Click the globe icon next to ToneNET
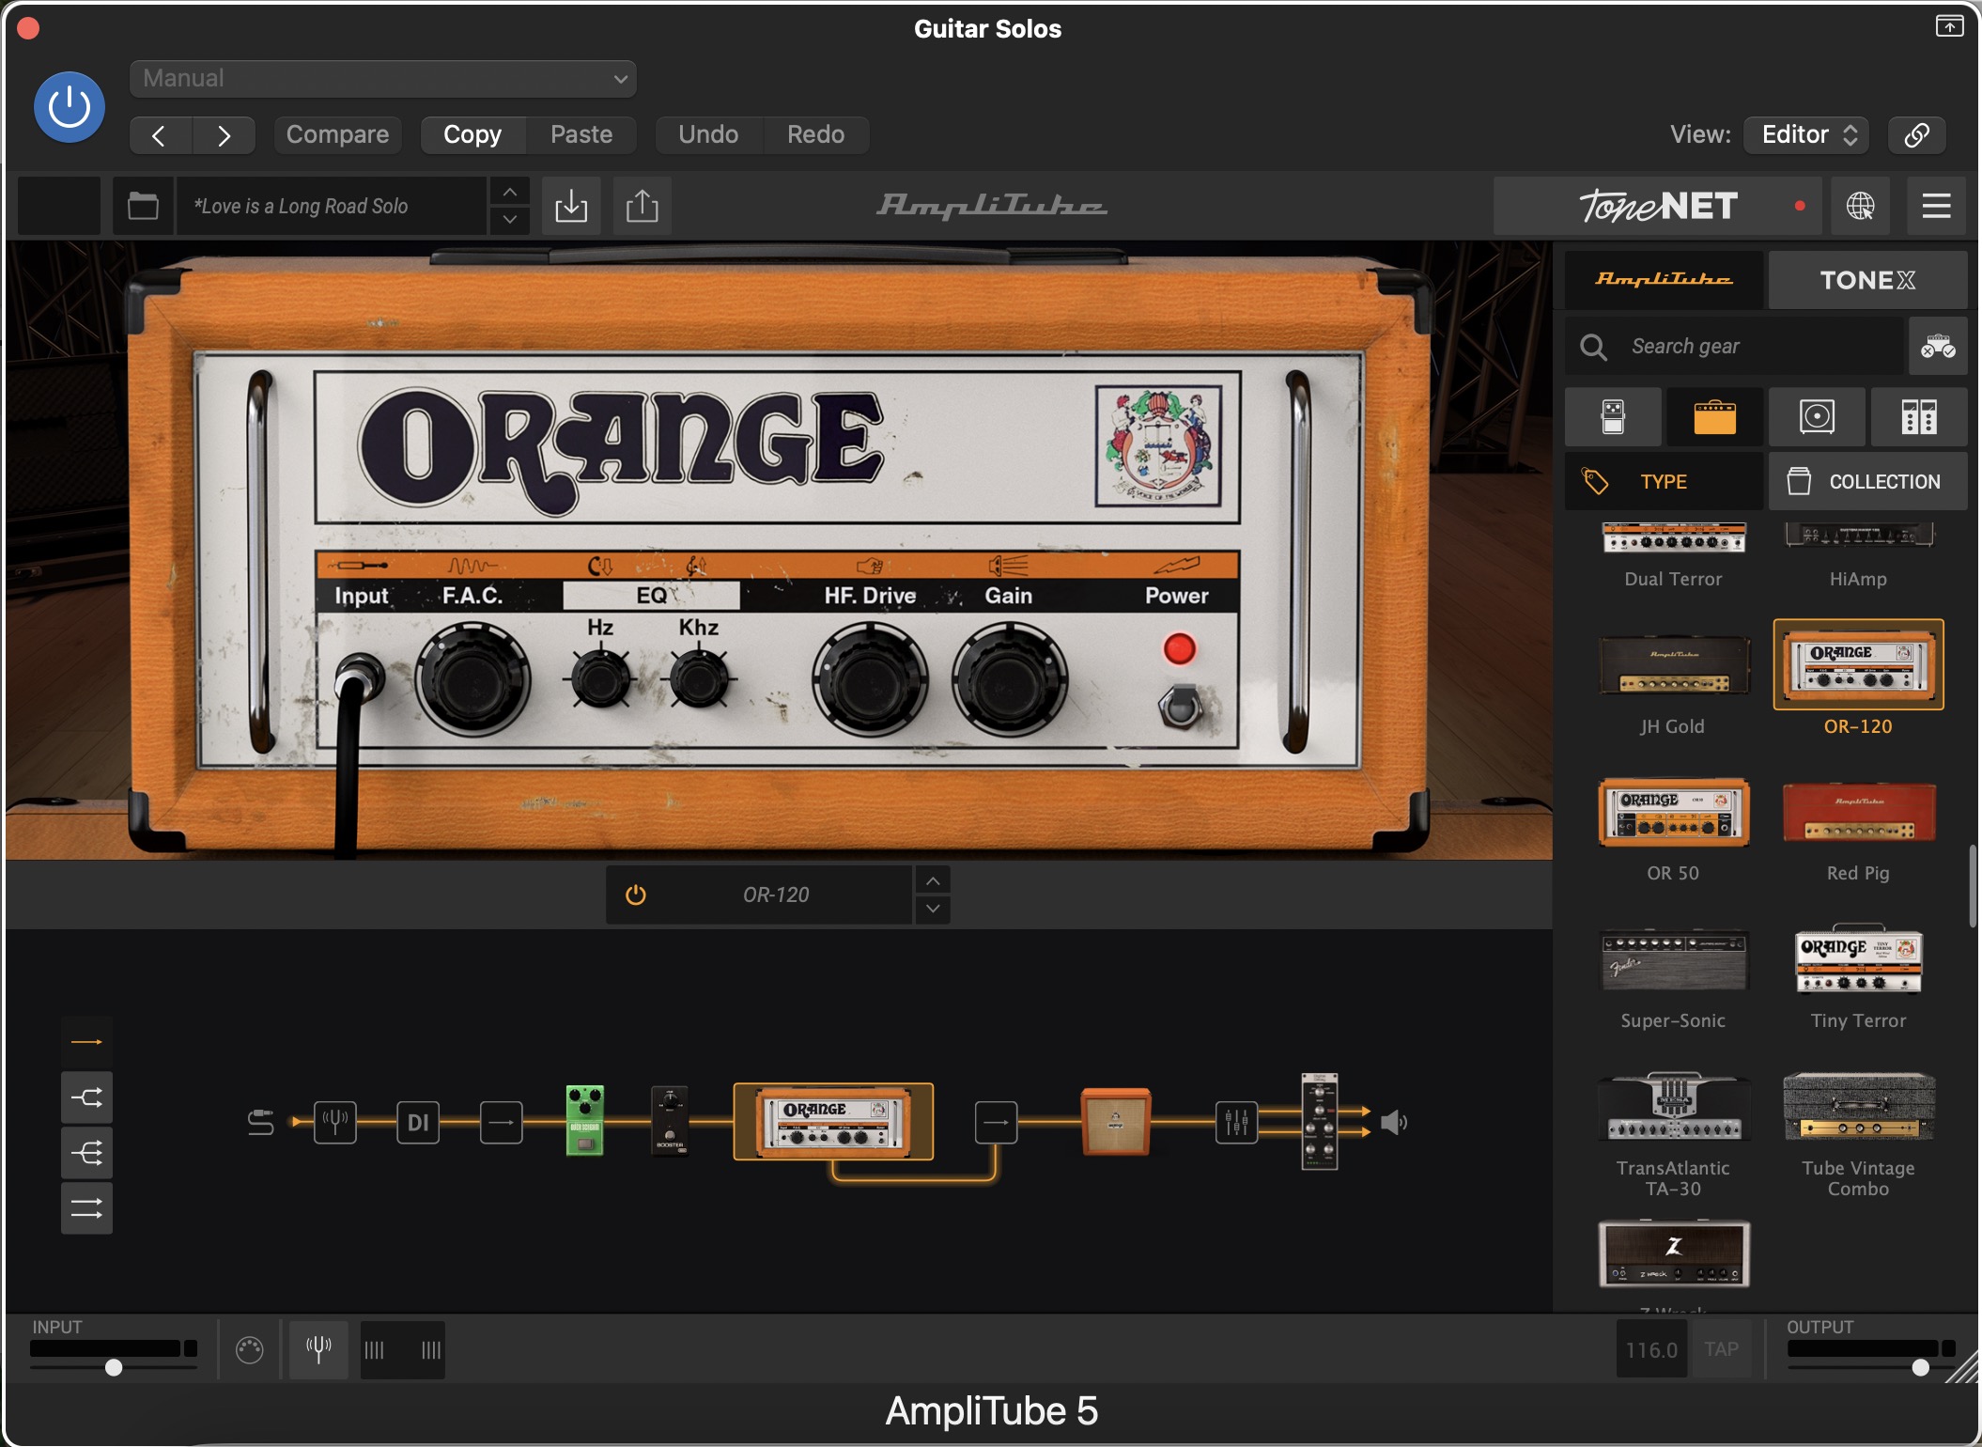1982x1447 pixels. [x=1860, y=206]
